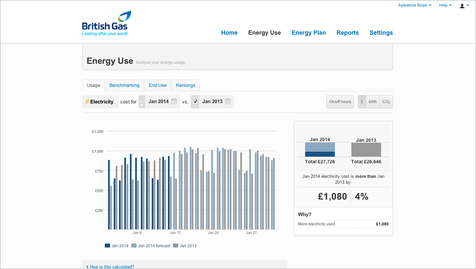Select the End Use tab
This screenshot has height=269, width=476.
pos(157,85)
